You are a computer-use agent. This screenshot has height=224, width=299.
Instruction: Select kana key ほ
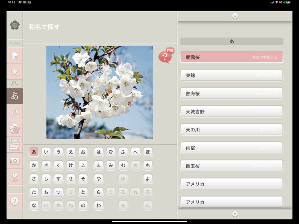(148, 152)
